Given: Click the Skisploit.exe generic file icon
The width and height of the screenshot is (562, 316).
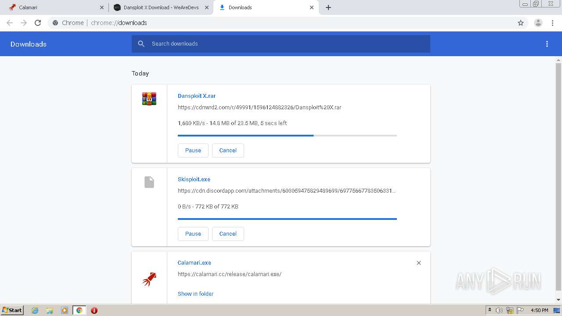Looking at the screenshot, I should [x=149, y=182].
